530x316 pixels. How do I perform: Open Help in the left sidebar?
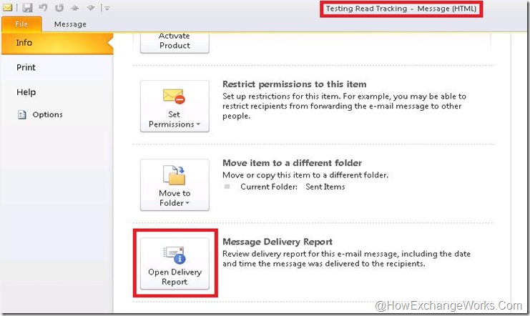(x=26, y=92)
